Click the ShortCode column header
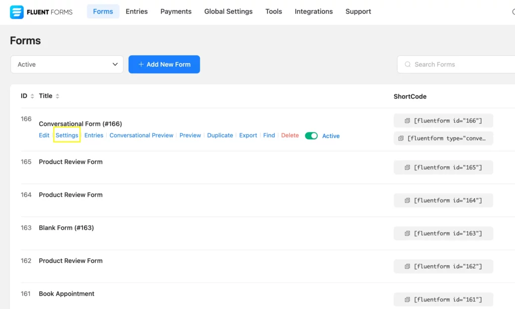Image resolution: width=515 pixels, height=309 pixels. coord(410,96)
